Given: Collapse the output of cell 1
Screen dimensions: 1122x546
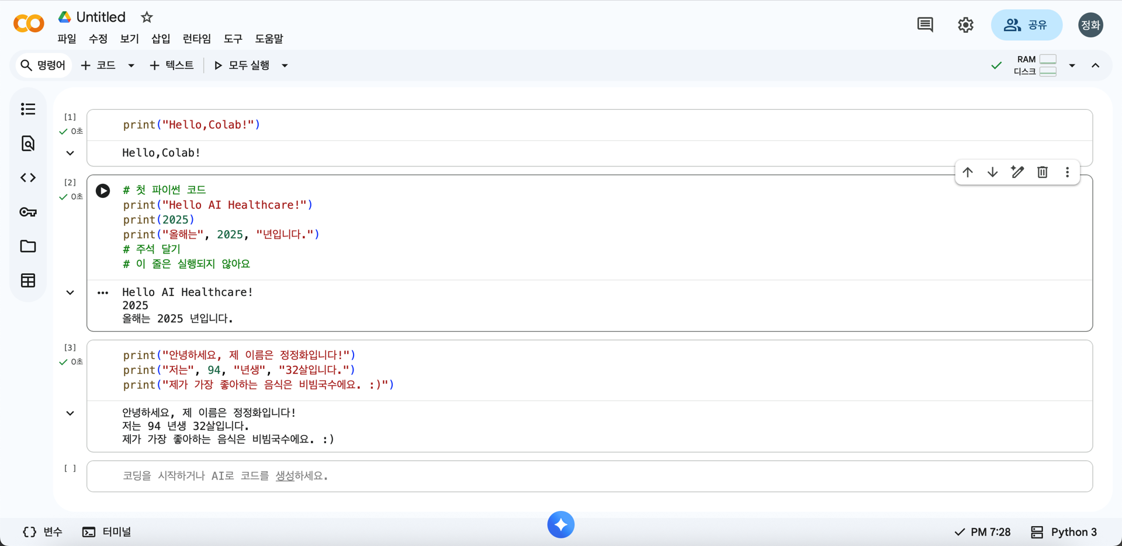Looking at the screenshot, I should click(70, 153).
